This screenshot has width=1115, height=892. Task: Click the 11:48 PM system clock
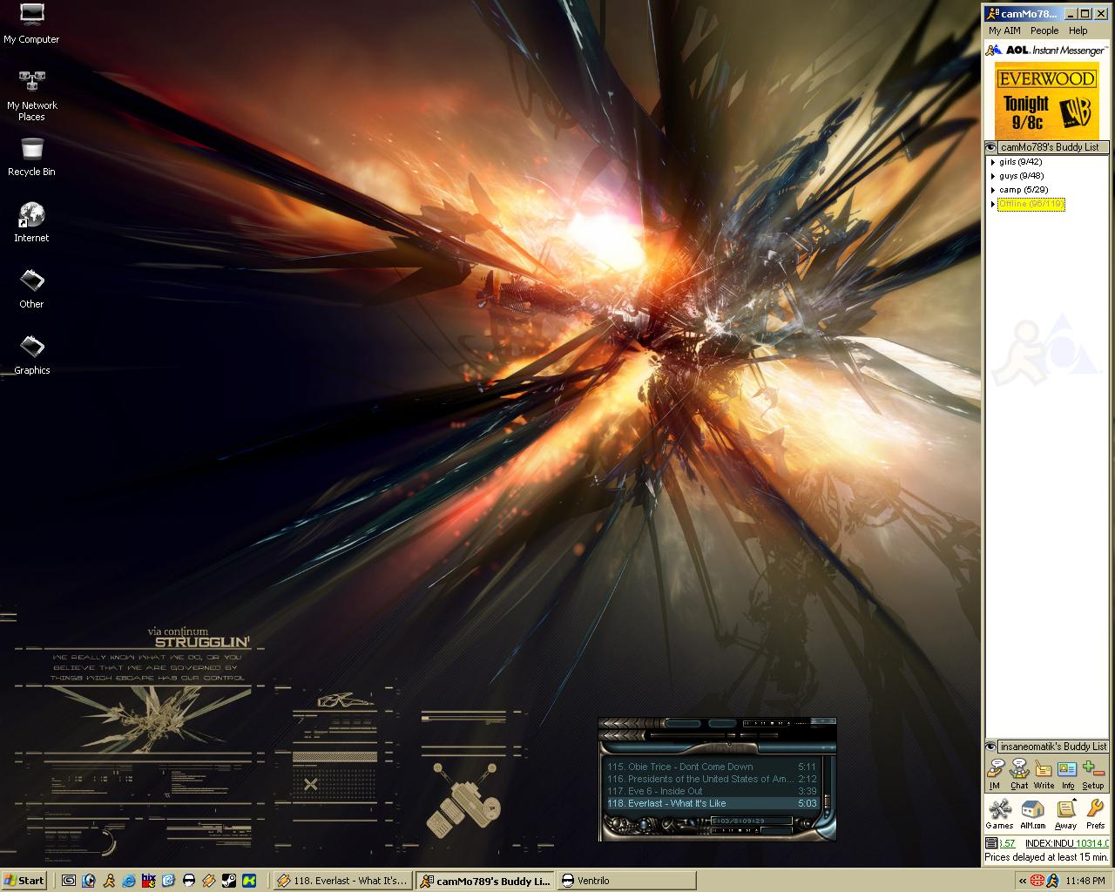pos(1085,881)
